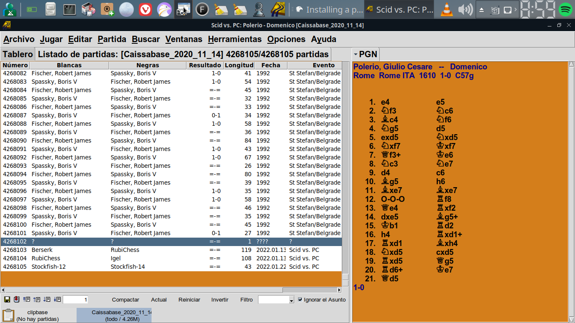Sort by the Número column header

click(15, 65)
